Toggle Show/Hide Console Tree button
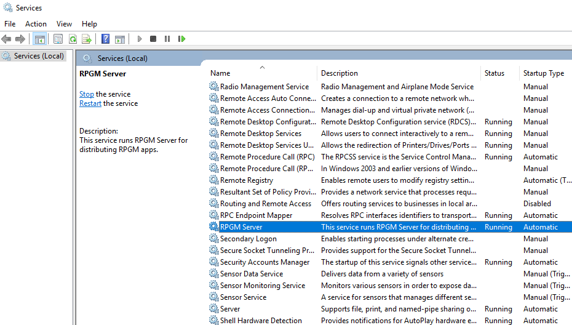 pos(39,39)
